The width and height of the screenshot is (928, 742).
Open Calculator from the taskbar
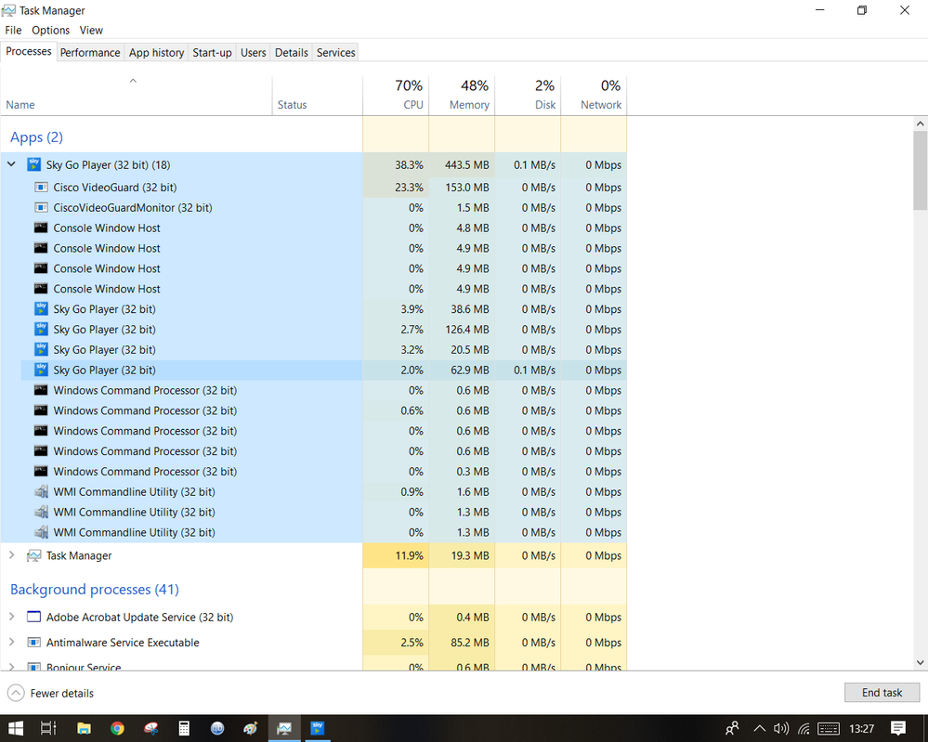tap(184, 728)
